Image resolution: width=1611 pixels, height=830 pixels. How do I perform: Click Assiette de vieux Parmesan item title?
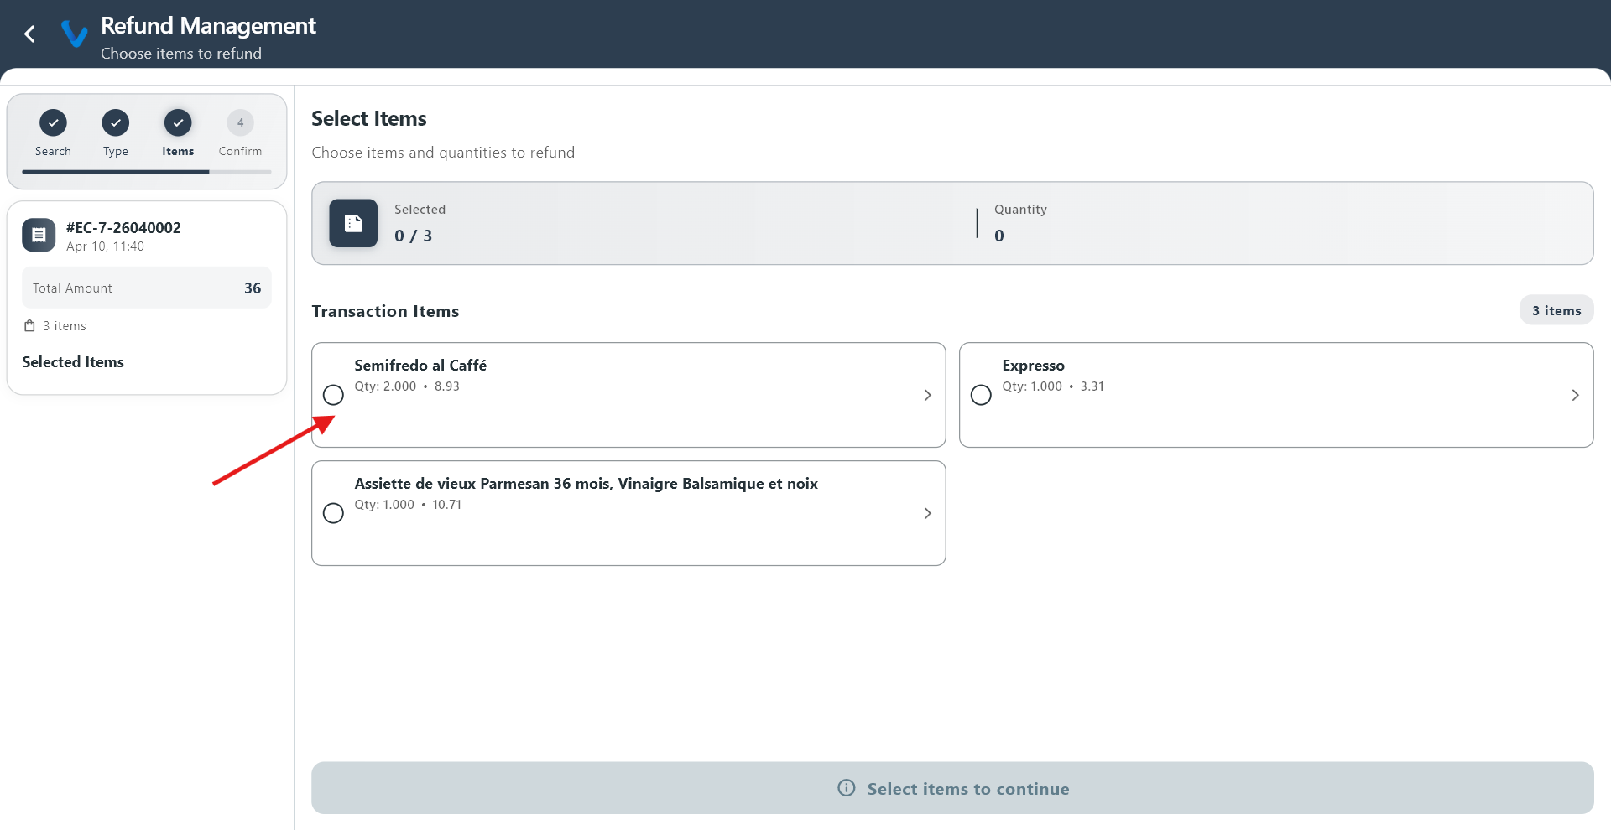coord(586,484)
